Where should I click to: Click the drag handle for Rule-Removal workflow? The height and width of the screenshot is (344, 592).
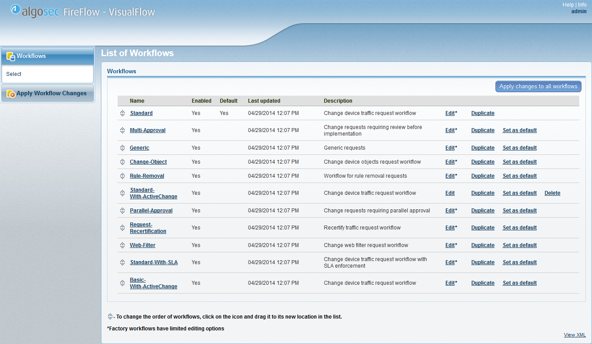pos(122,176)
